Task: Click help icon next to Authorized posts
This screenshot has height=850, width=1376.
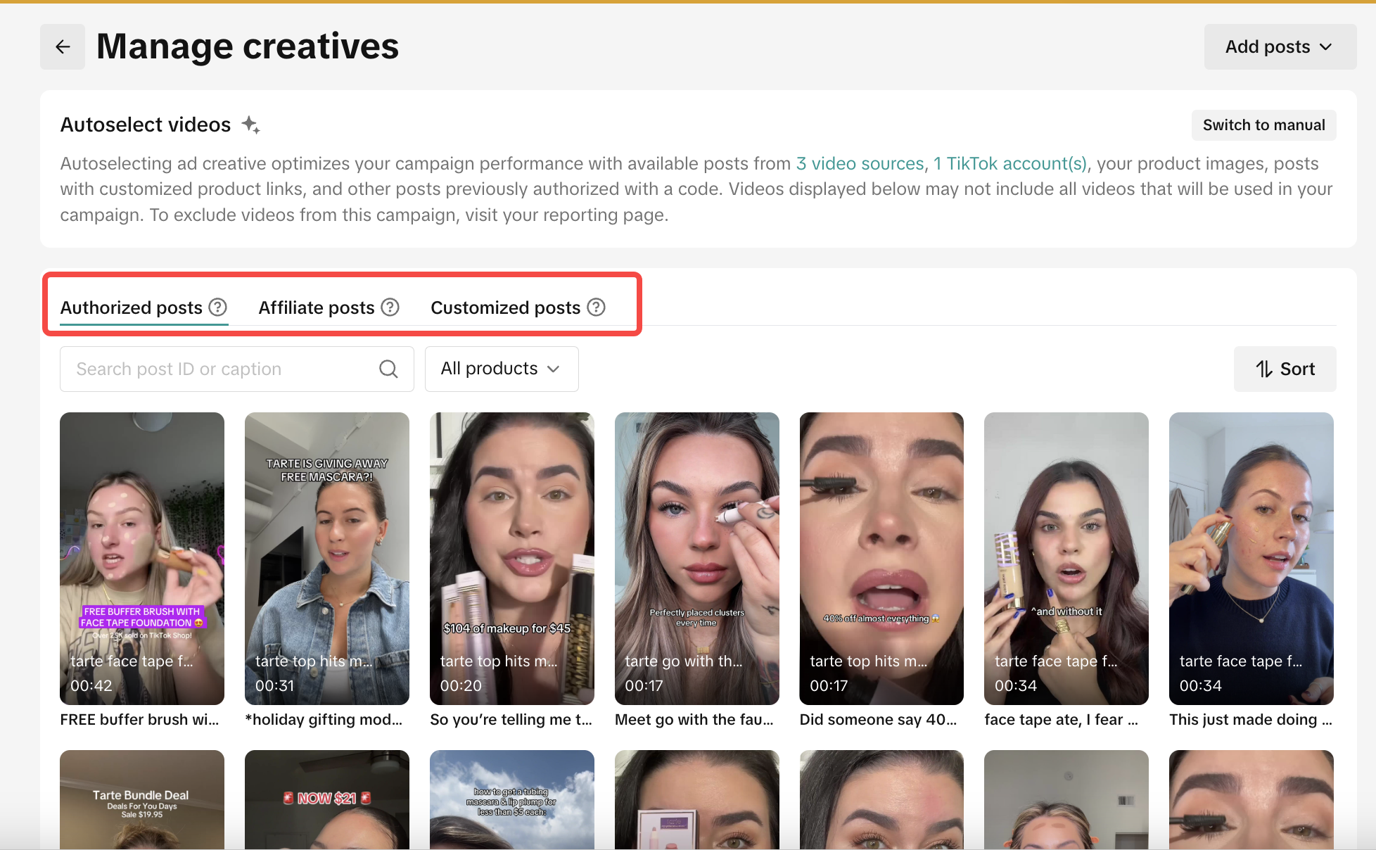Action: click(218, 307)
